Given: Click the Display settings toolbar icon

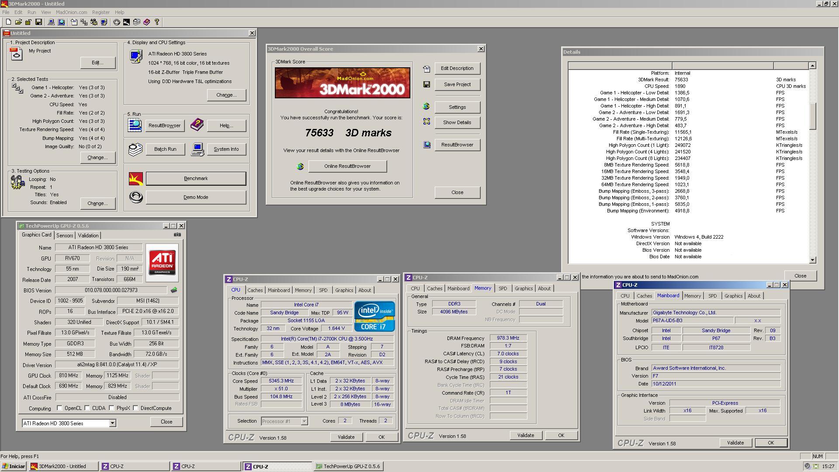Looking at the screenshot, I should [104, 22].
